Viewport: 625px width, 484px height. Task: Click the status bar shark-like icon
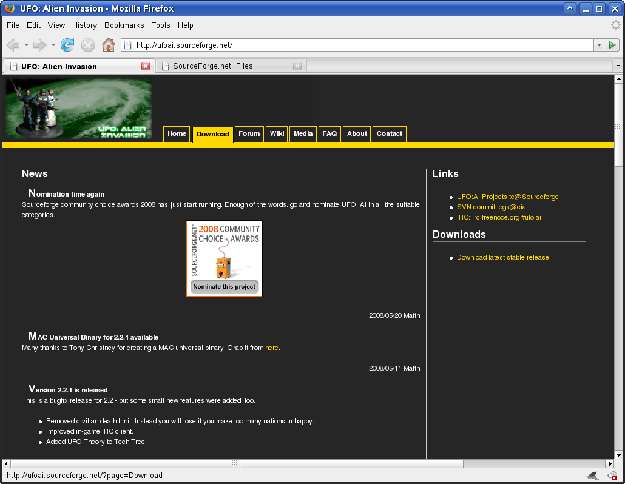point(593,476)
